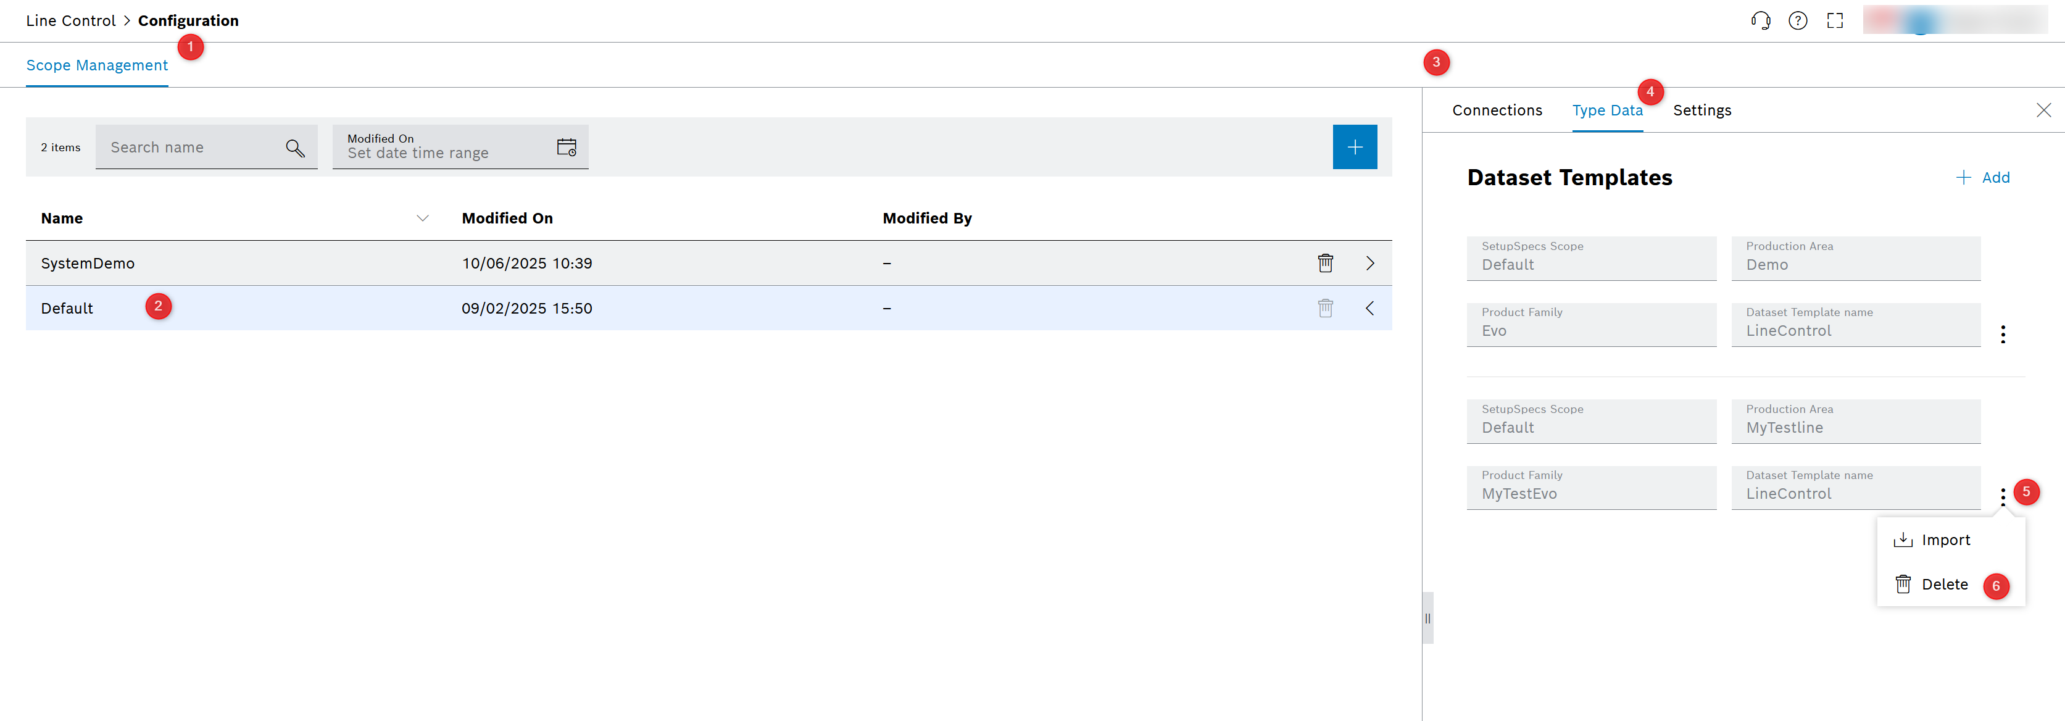The width and height of the screenshot is (2065, 721).
Task: Click three-dot menu for the MyTestEvo template
Action: (2003, 496)
